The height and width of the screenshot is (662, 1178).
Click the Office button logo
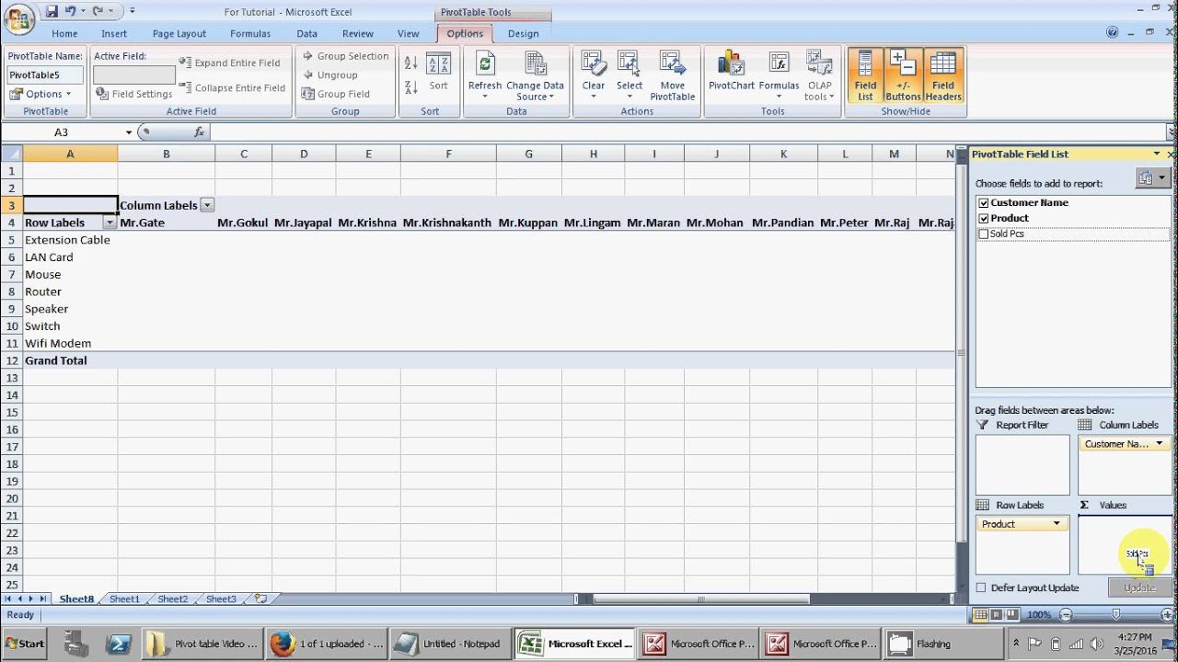(x=18, y=17)
